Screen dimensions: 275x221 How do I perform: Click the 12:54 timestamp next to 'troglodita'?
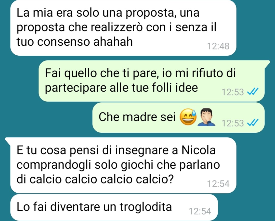pos(200,211)
